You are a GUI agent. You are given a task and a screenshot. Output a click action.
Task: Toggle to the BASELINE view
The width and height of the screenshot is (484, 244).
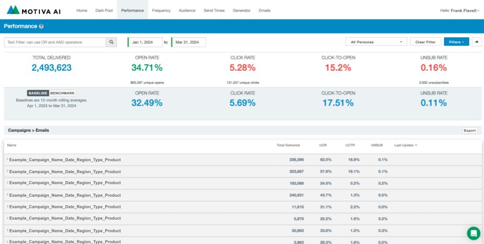click(x=38, y=93)
